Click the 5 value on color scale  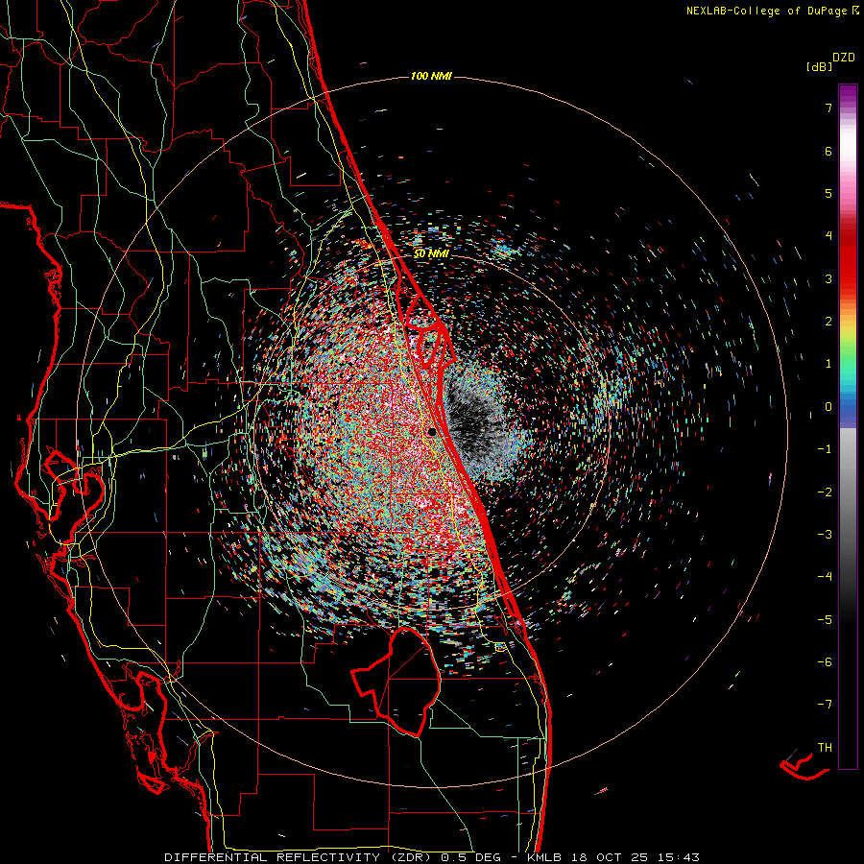coord(828,193)
